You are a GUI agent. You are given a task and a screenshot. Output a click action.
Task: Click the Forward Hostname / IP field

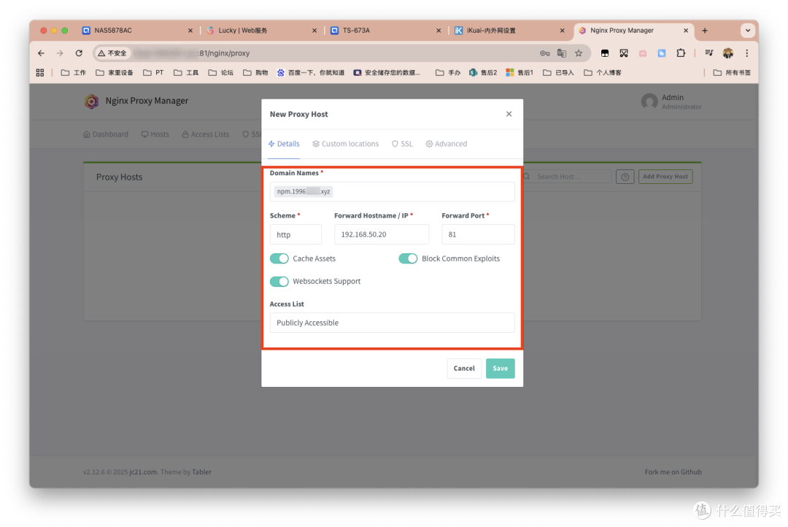[x=382, y=234]
